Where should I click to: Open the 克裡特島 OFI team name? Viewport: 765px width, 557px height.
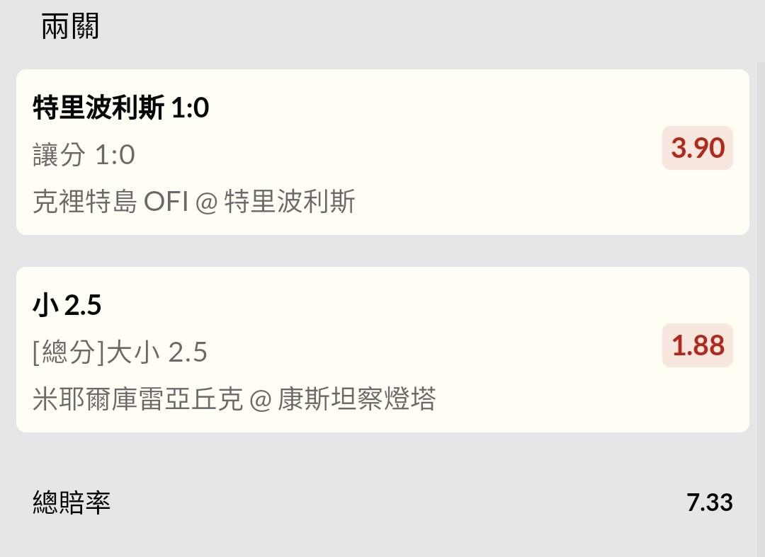pos(110,202)
